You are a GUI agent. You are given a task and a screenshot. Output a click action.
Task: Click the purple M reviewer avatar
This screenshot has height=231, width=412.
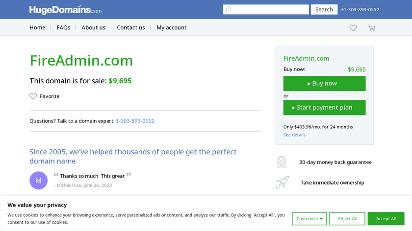tap(39, 180)
